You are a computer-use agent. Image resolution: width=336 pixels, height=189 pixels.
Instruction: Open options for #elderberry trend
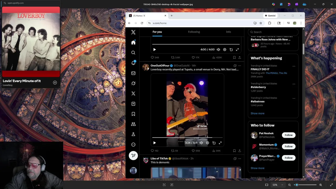(294, 84)
